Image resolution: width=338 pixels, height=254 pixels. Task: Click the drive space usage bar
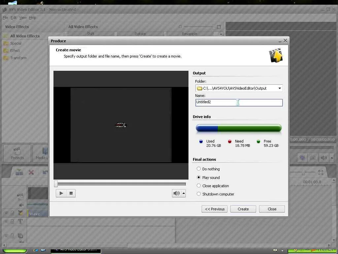coord(239,128)
